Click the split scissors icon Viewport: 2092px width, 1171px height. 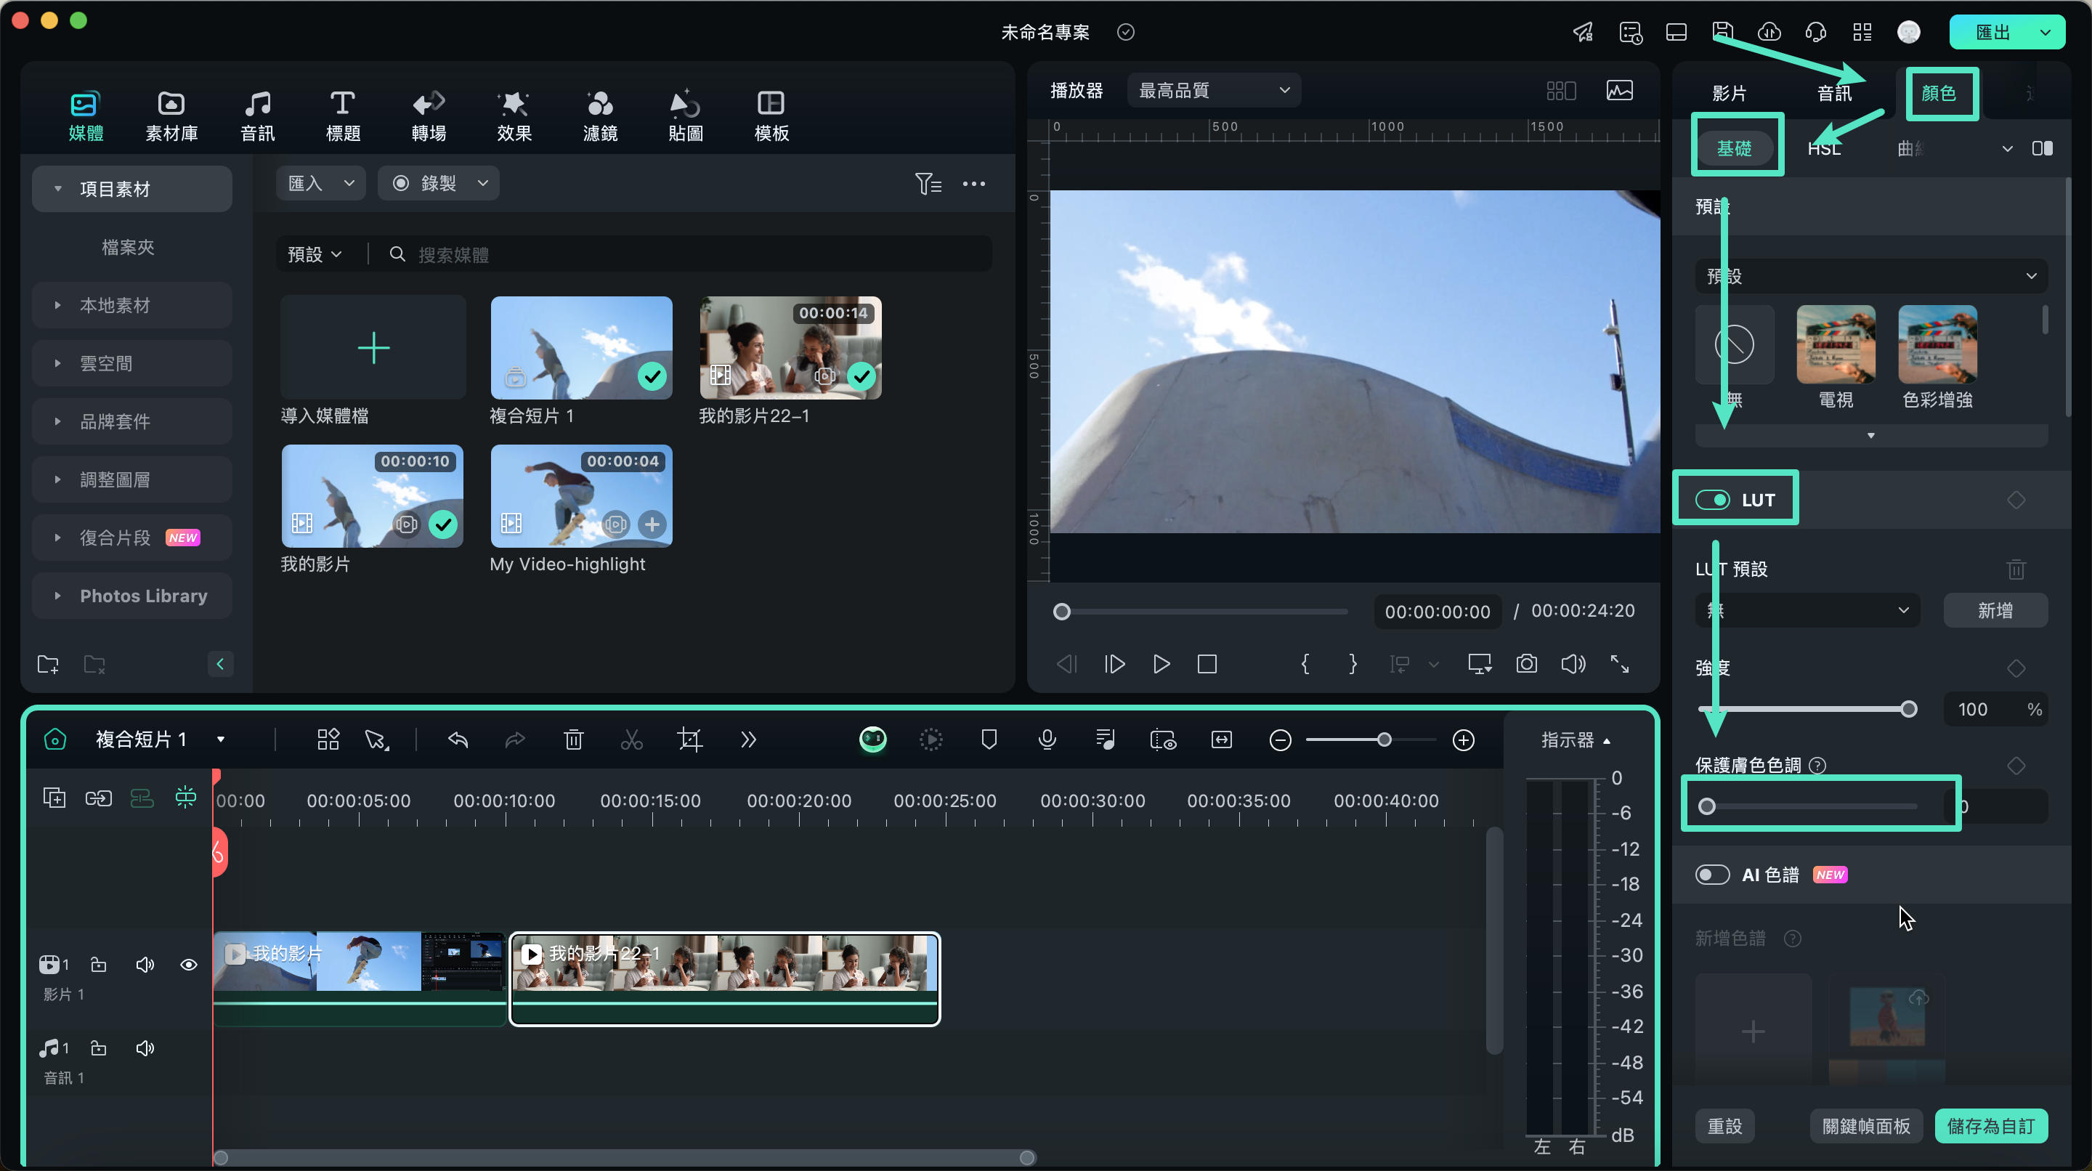[631, 740]
